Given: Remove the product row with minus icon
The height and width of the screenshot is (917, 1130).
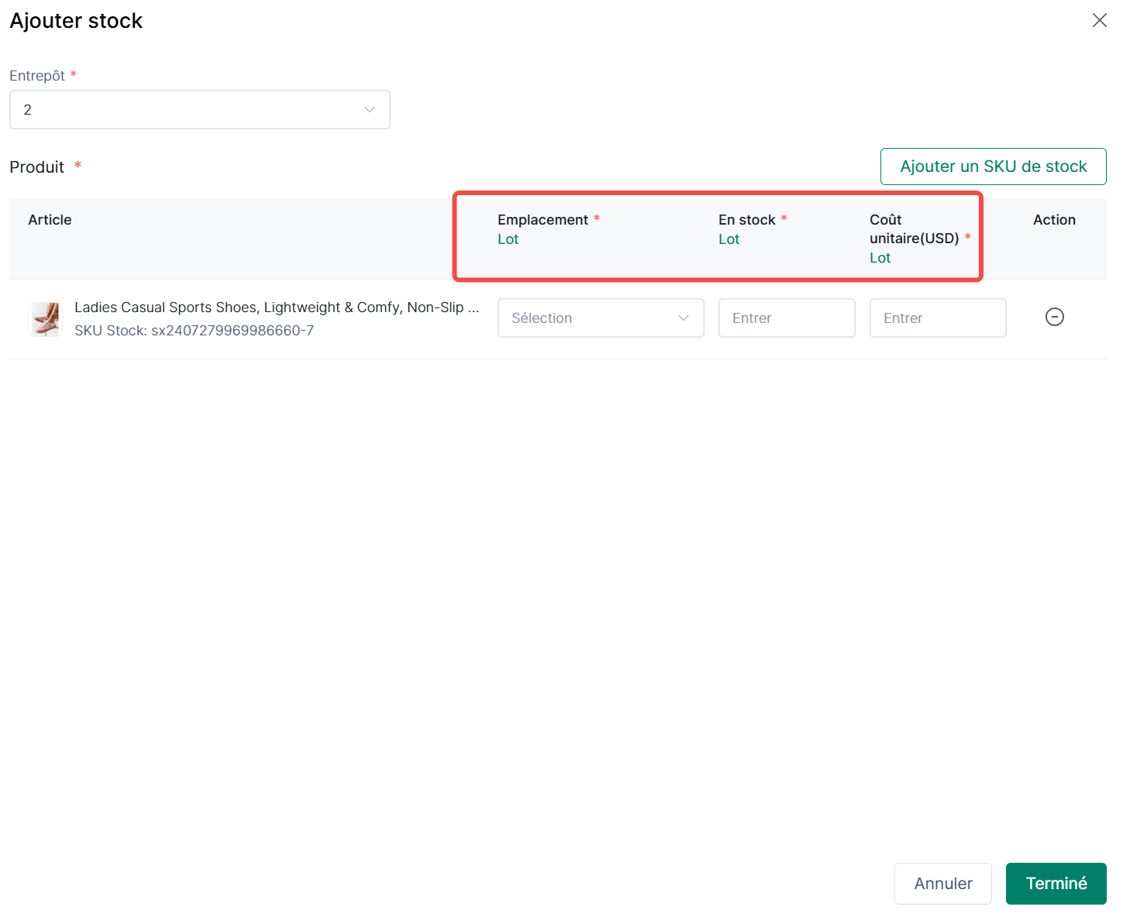Looking at the screenshot, I should [x=1054, y=317].
